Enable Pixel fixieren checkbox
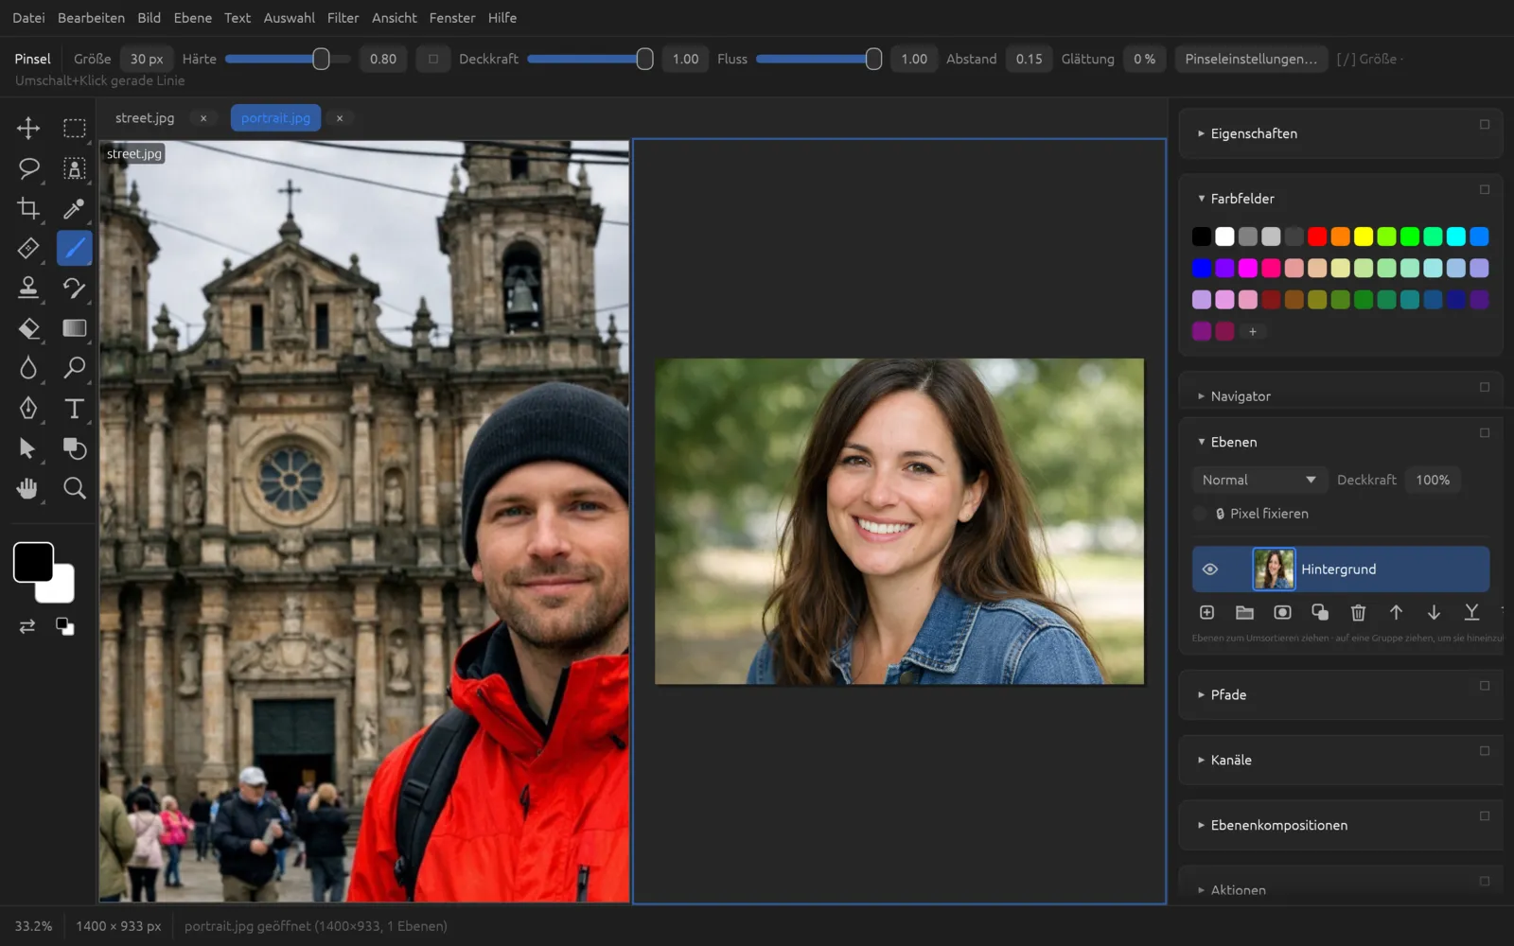Screen dimensions: 1514x946 tap(1200, 514)
